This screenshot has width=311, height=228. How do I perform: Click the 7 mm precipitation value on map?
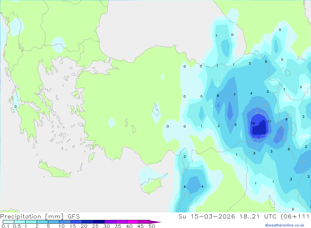tap(234, 95)
